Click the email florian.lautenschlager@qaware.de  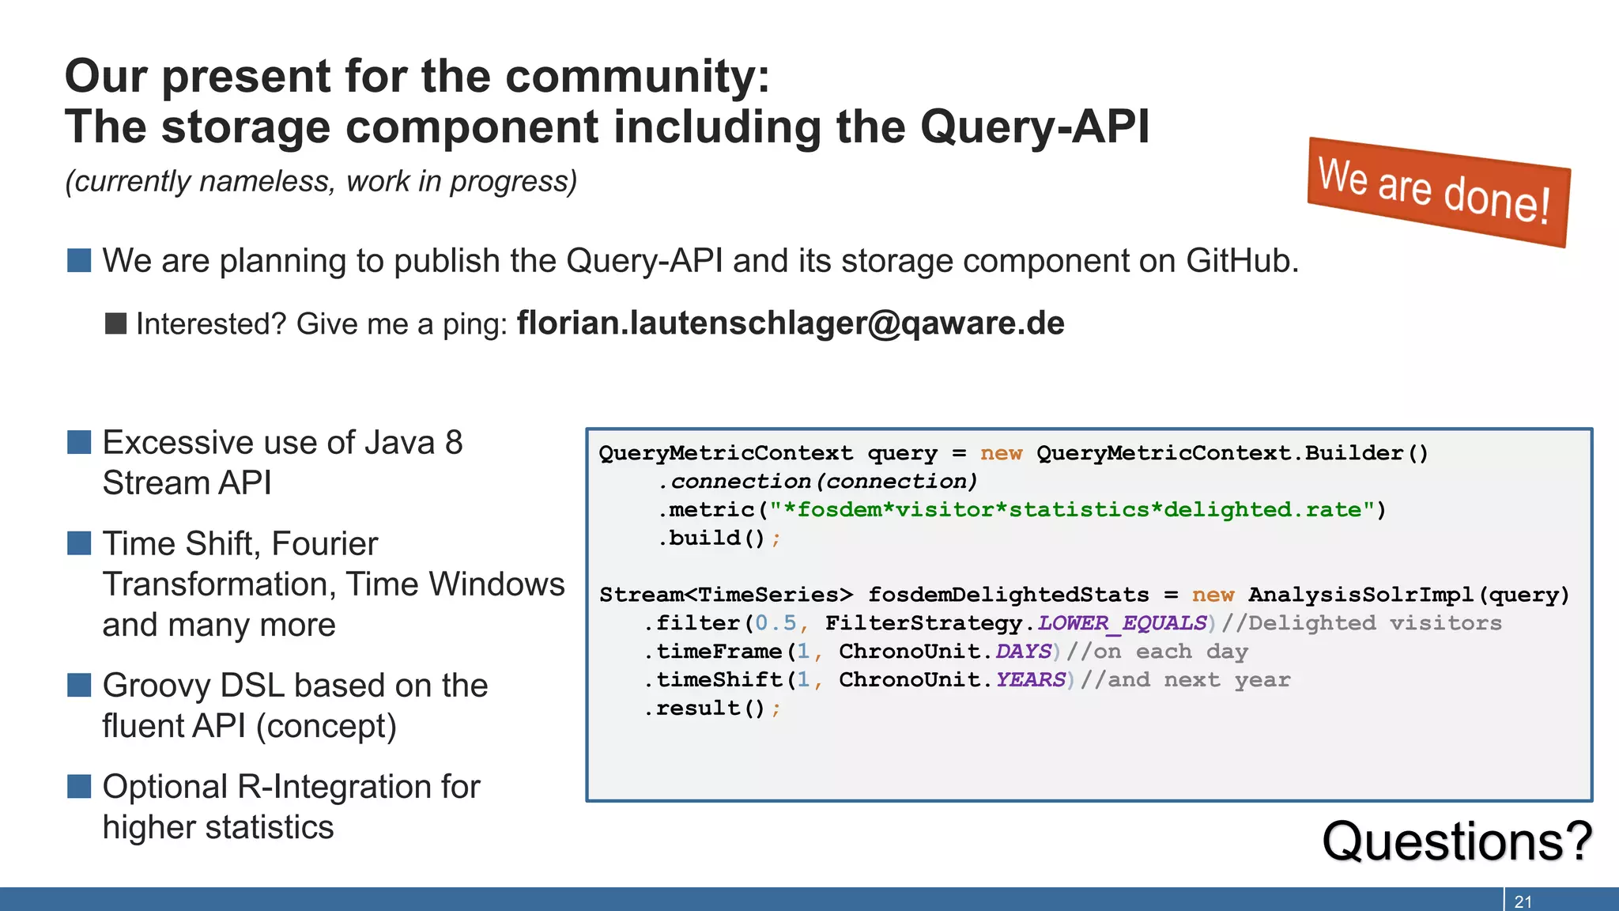(x=791, y=323)
